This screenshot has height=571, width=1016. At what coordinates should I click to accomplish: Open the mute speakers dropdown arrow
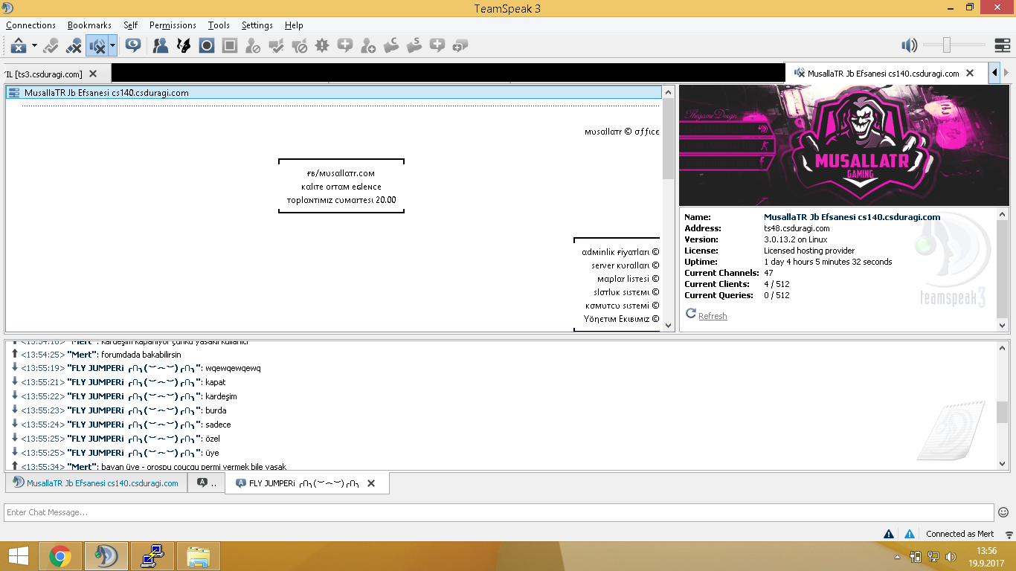112,46
